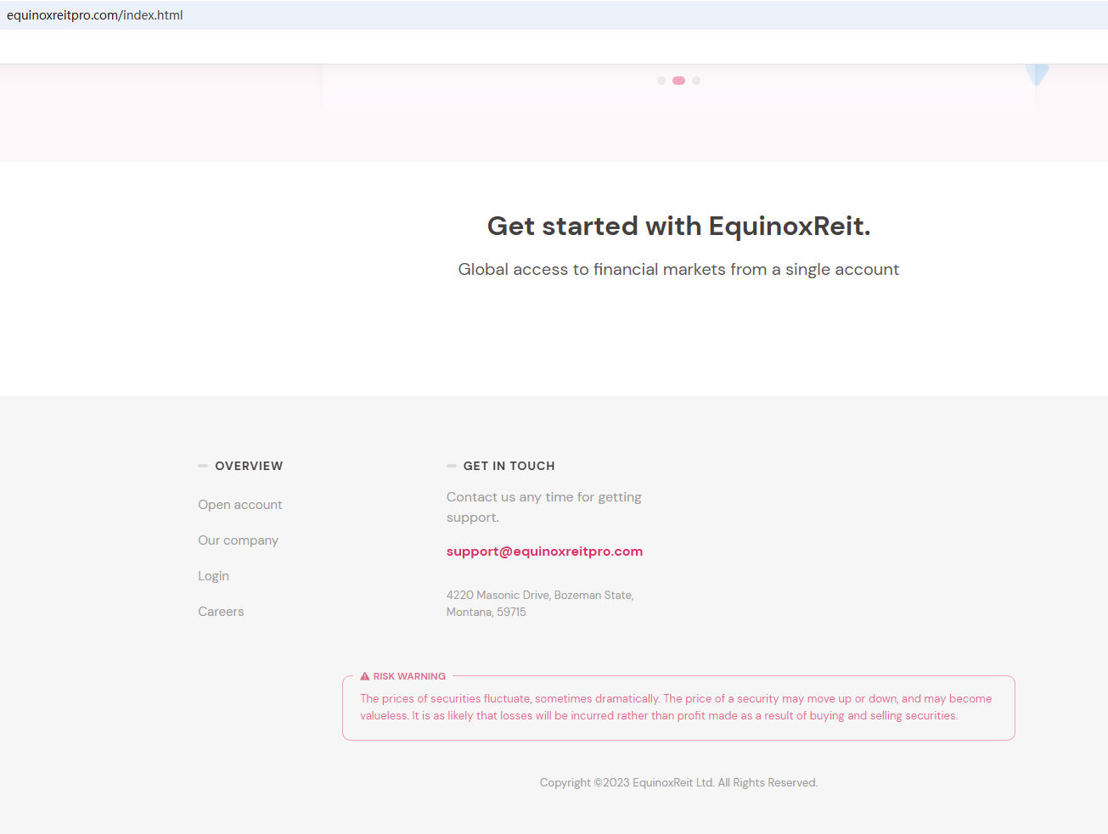Click the support@equinoxreitpro.com email link
This screenshot has height=834, width=1108.
(x=544, y=551)
